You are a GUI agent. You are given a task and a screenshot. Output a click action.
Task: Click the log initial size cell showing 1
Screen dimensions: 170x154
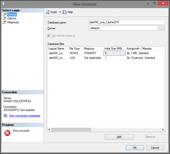coord(114,58)
